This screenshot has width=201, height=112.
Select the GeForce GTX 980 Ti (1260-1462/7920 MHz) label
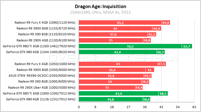click(x=39, y=46)
